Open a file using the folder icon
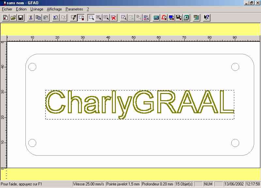 click(x=13, y=18)
